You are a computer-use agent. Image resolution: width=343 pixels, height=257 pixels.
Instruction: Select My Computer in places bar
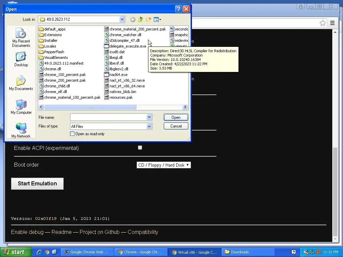pyautogui.click(x=21, y=107)
